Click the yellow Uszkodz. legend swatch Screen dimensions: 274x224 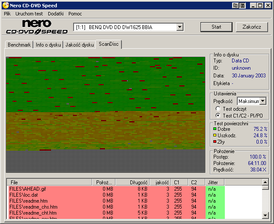click(x=215, y=135)
